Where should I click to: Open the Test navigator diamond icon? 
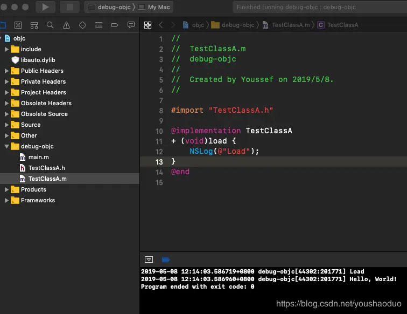point(82,25)
